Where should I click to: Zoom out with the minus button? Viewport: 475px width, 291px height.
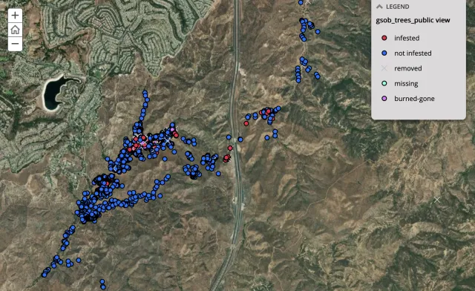(15, 44)
